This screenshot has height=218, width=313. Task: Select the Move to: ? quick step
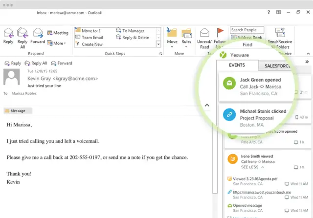tap(88, 31)
